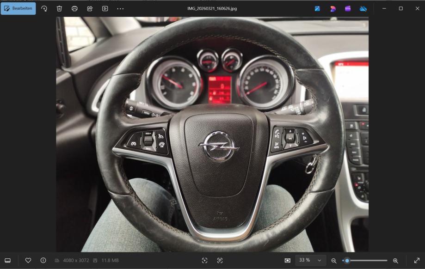Minimize the Photos window
Screen dimensions: 425x269
(x=384, y=8)
